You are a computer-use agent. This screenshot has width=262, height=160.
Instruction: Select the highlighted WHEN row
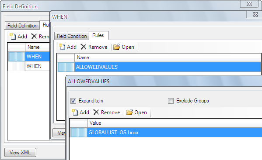pos(29,57)
